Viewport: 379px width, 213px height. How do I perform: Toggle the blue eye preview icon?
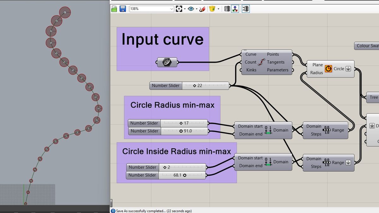click(191, 9)
